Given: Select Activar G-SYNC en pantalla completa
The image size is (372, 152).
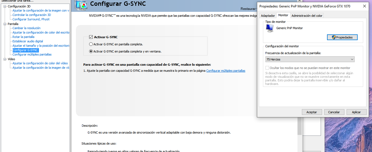Looking at the screenshot, I should pos(91,44).
